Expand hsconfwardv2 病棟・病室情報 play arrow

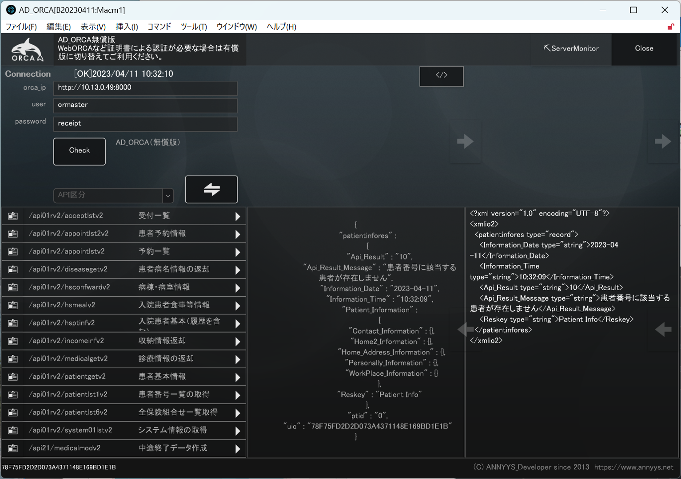tap(238, 288)
